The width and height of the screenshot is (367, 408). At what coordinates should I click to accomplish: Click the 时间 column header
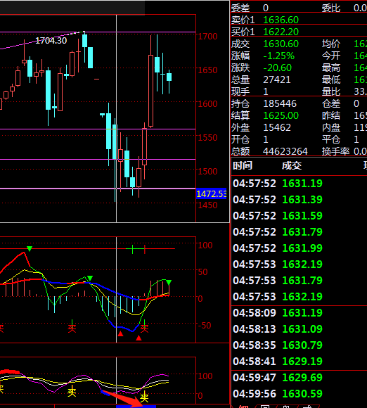pyautogui.click(x=243, y=165)
